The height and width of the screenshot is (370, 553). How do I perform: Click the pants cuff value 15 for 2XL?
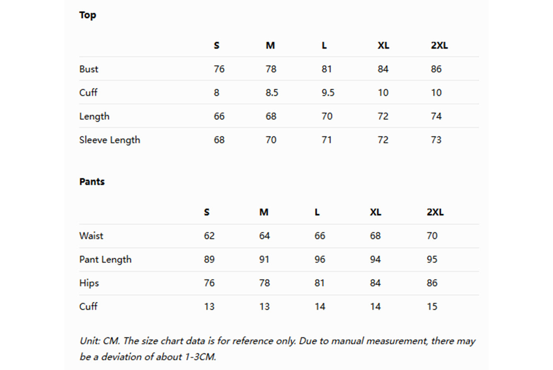coord(432,307)
